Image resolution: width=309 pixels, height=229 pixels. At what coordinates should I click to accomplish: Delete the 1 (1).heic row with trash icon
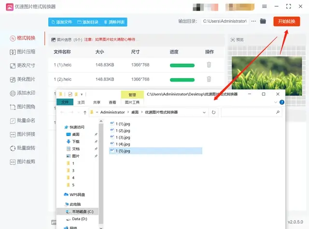pos(209,65)
